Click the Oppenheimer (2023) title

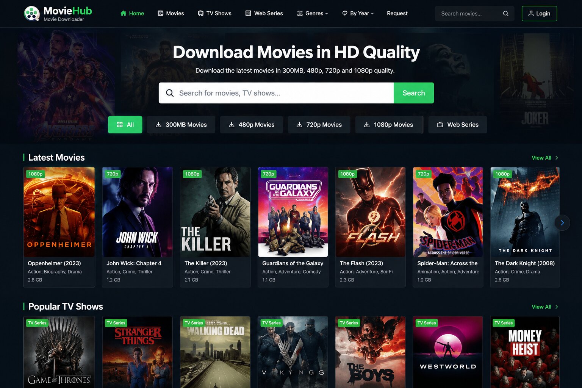54,263
